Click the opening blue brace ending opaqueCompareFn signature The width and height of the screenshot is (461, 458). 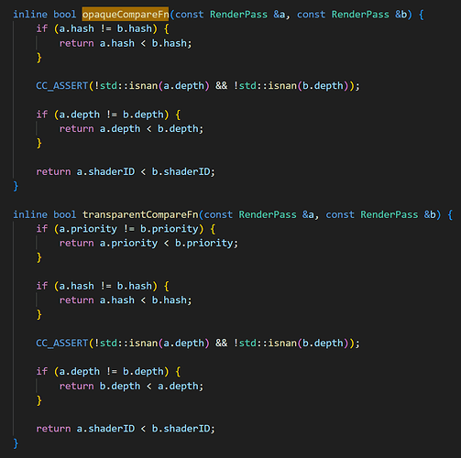(x=422, y=15)
